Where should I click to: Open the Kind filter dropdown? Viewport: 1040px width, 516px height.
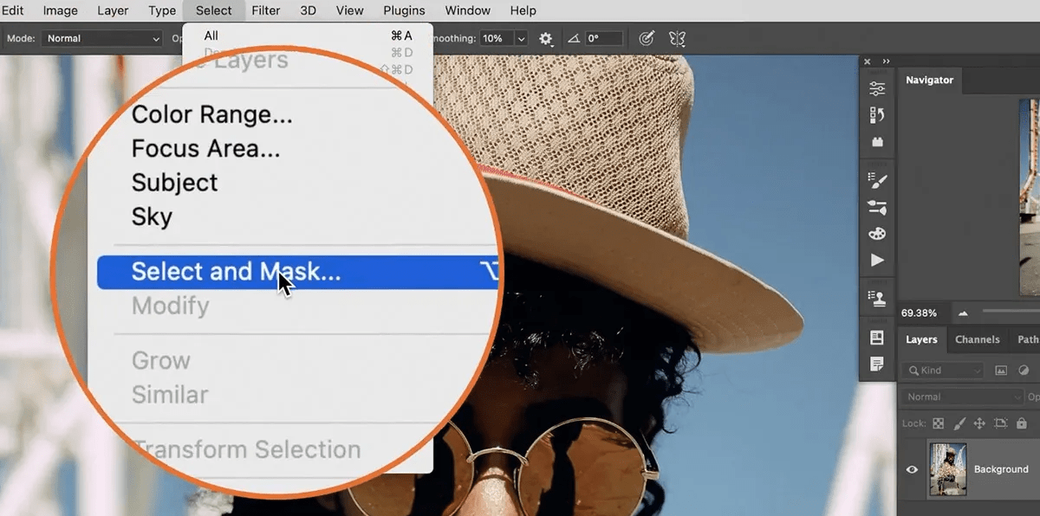943,370
